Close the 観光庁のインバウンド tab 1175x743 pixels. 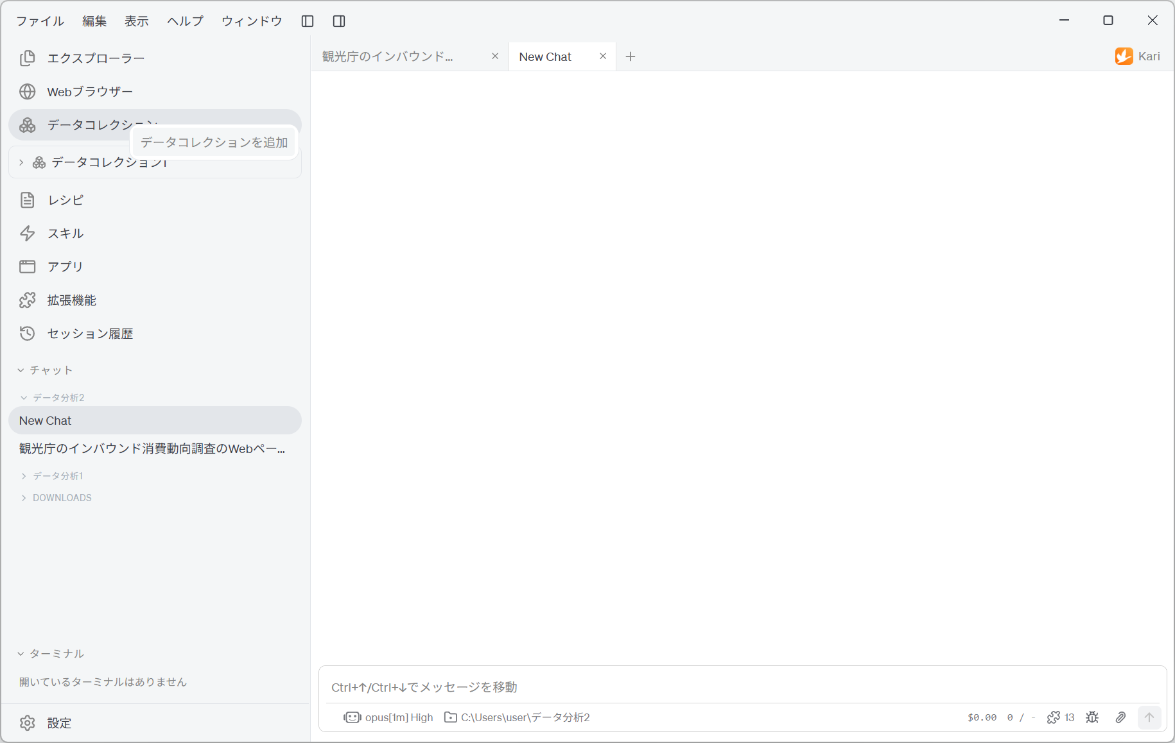pos(495,56)
